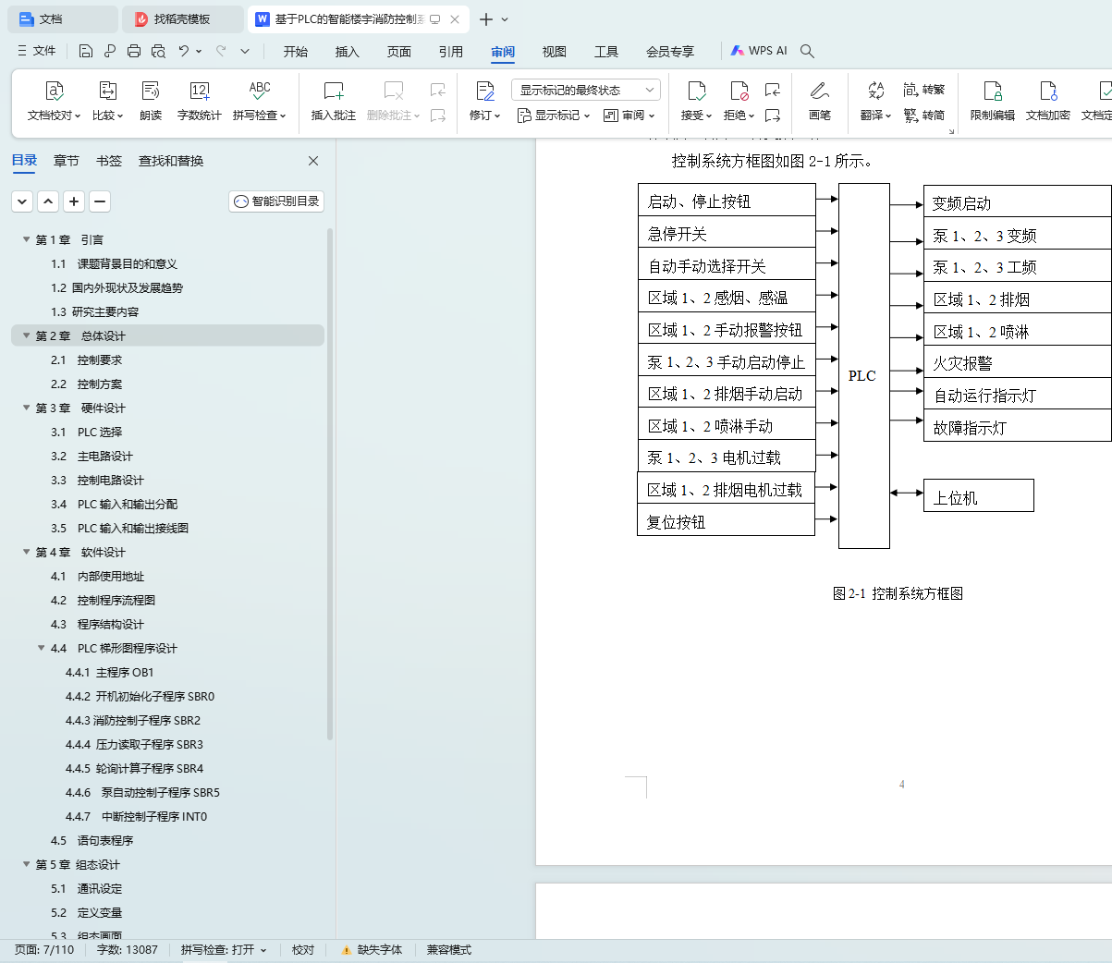
Task: Expand all outline levels down chevron
Action: click(x=22, y=201)
